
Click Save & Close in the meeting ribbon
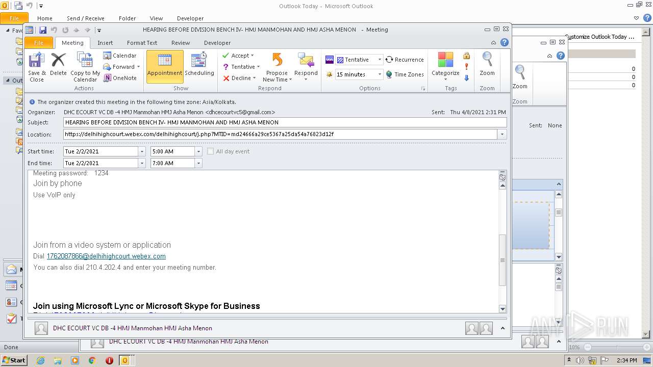[x=36, y=67]
